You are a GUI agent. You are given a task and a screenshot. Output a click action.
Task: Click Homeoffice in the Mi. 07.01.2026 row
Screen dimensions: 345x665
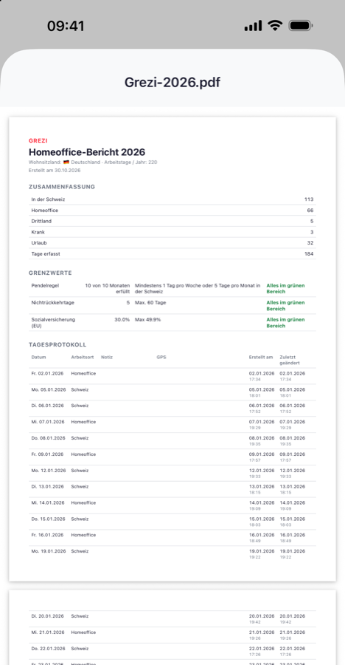coord(83,422)
